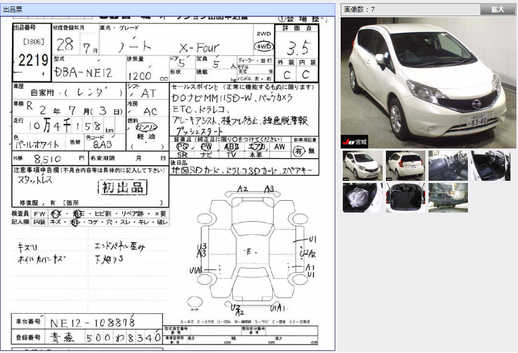Viewport: 518px width, 353px height.
Task: Select the undercarriage inspection thumbnail
Action: click(x=448, y=197)
